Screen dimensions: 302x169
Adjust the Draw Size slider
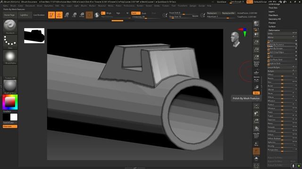tap(184, 17)
